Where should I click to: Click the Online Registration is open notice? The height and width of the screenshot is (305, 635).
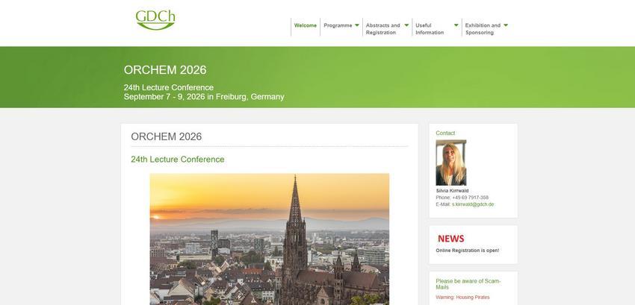(x=468, y=251)
